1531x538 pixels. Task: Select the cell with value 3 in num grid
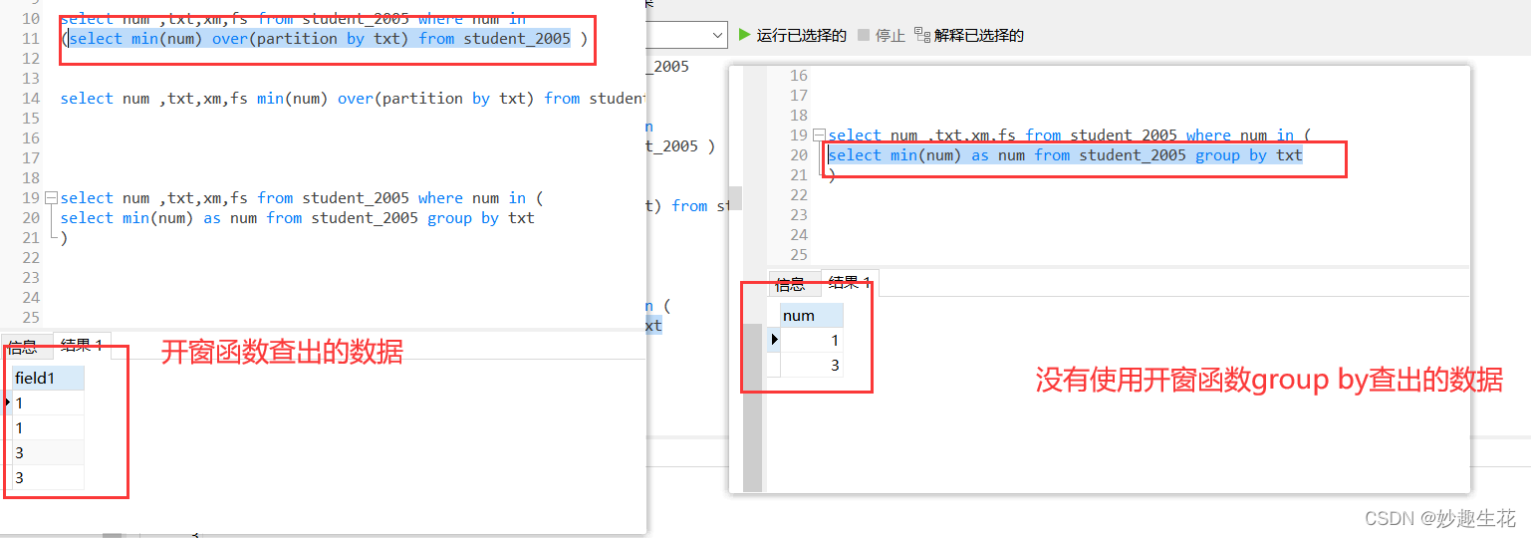pos(811,366)
